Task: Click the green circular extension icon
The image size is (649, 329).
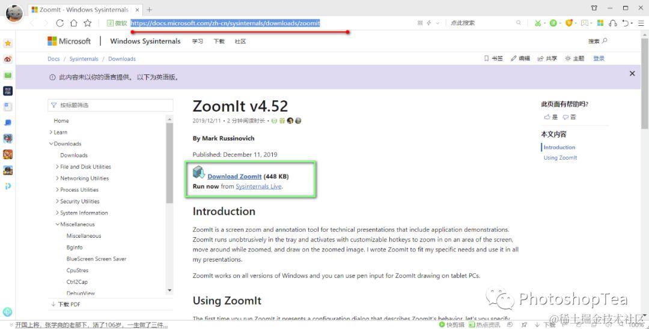Action: pyautogui.click(x=553, y=23)
